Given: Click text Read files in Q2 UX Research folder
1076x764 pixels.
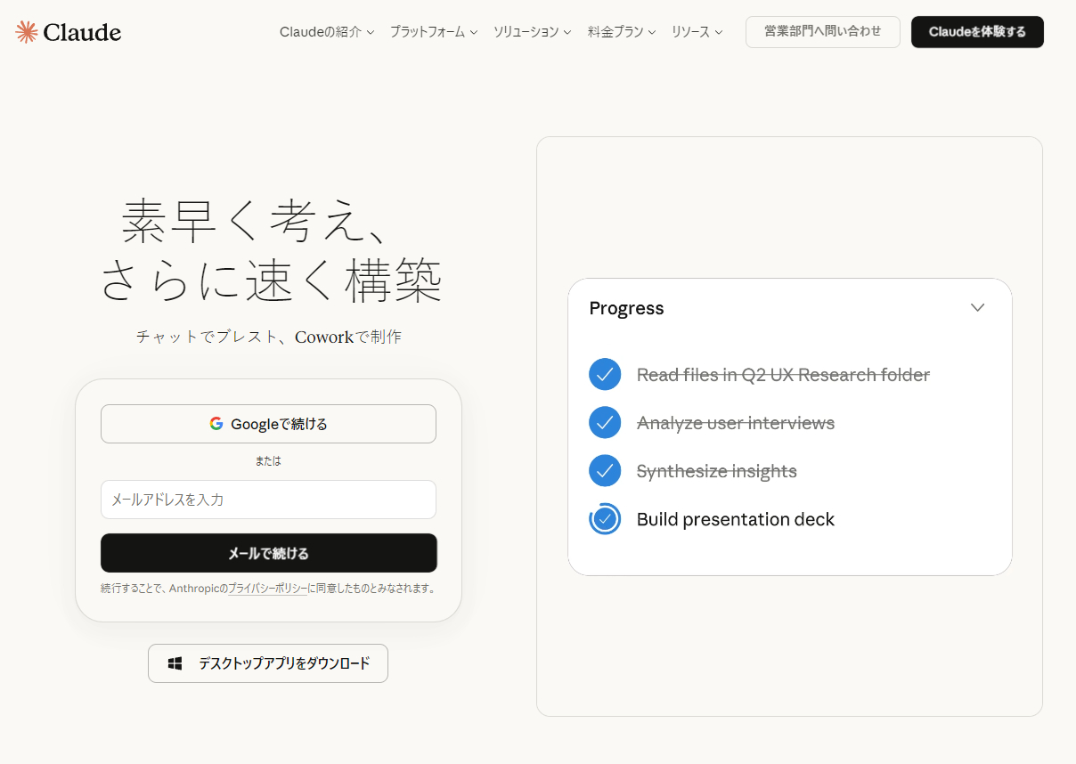Looking at the screenshot, I should [783, 375].
